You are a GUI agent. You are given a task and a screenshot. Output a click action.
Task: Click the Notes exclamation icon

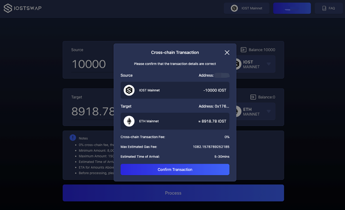tap(73, 138)
